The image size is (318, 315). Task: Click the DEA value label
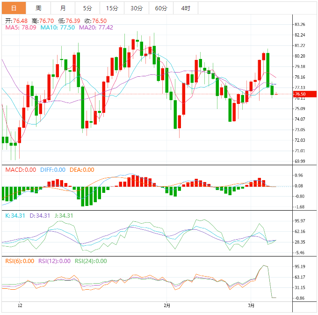81,170
